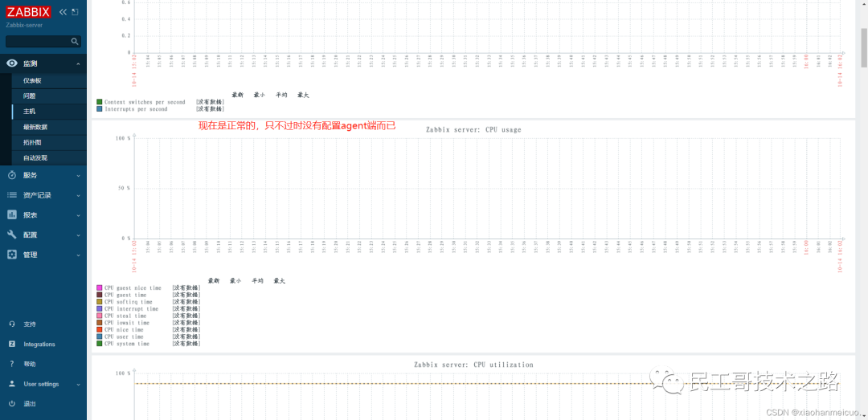868x420 pixels.
Task: Click the list icon for 资产记录
Action: [x=12, y=195]
